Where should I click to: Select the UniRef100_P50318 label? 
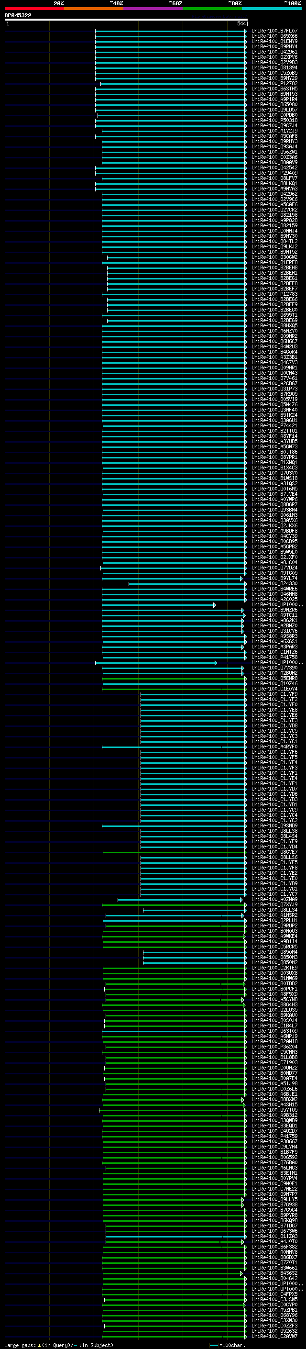274,121
